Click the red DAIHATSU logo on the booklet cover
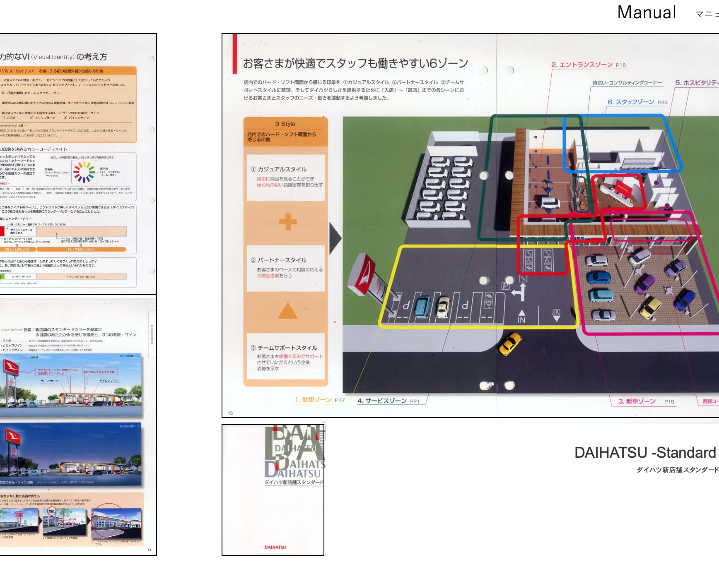 (275, 547)
